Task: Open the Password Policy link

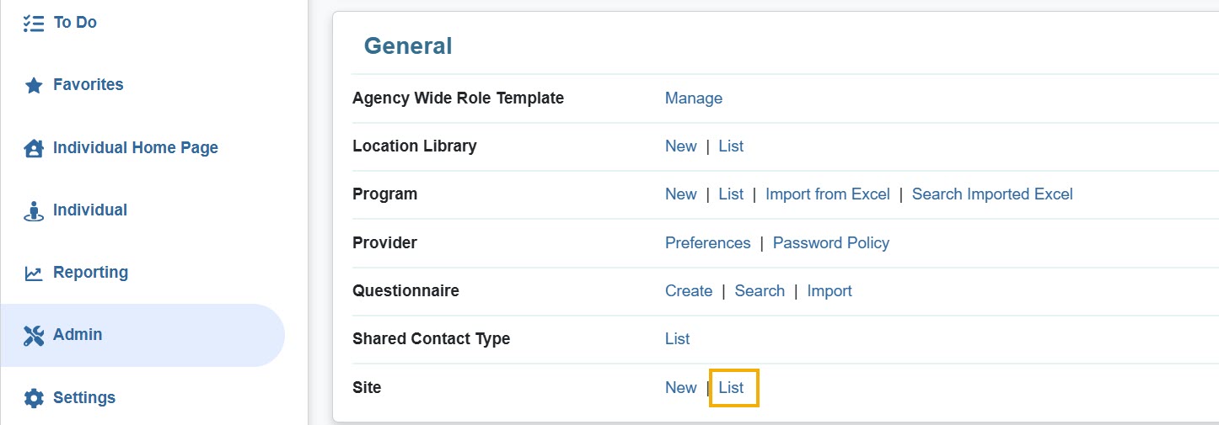Action: point(830,243)
